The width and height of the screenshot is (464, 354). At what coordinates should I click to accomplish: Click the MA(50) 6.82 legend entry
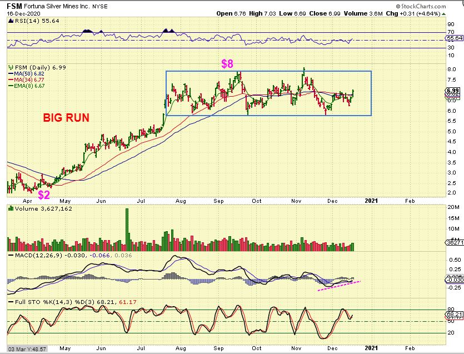[26, 74]
